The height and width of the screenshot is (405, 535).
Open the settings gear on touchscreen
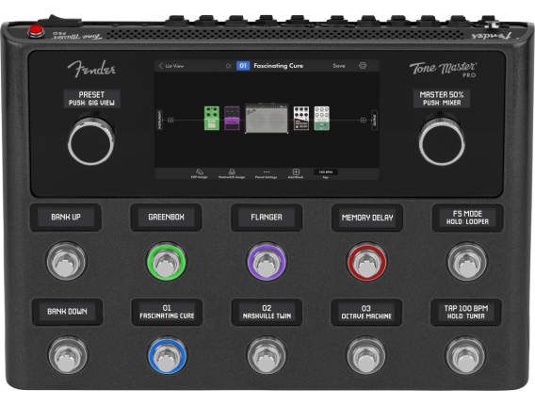point(363,66)
